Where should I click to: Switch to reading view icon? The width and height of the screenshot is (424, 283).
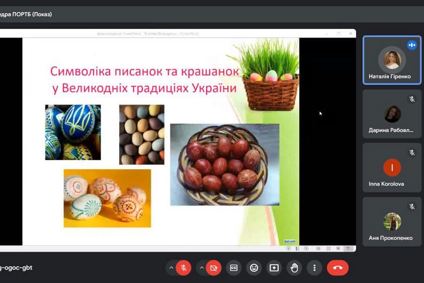[338, 249]
